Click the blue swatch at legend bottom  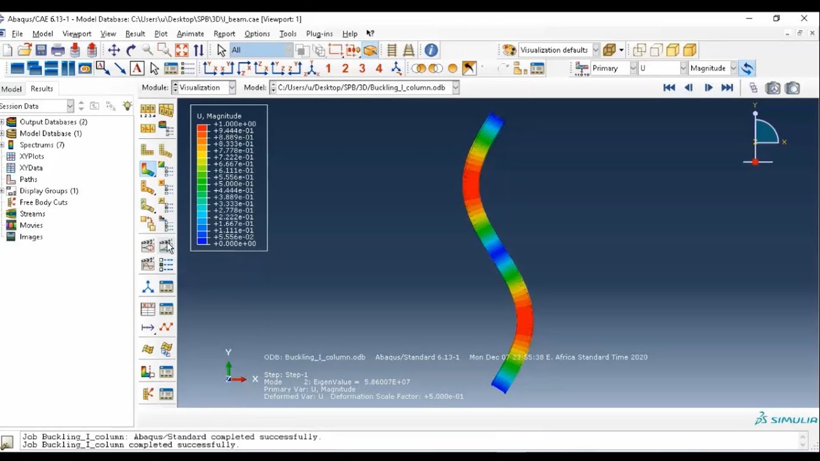coord(202,241)
